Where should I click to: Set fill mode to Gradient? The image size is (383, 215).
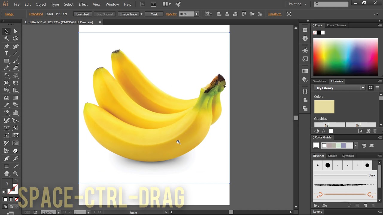click(11, 199)
